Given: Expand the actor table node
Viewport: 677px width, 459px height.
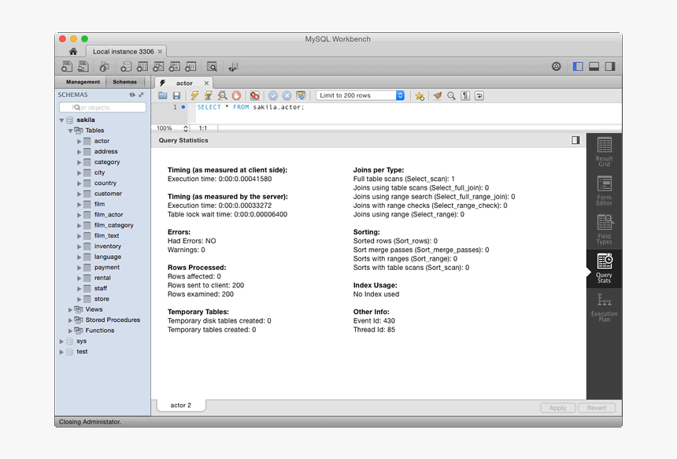Looking at the screenshot, I should [x=79, y=141].
